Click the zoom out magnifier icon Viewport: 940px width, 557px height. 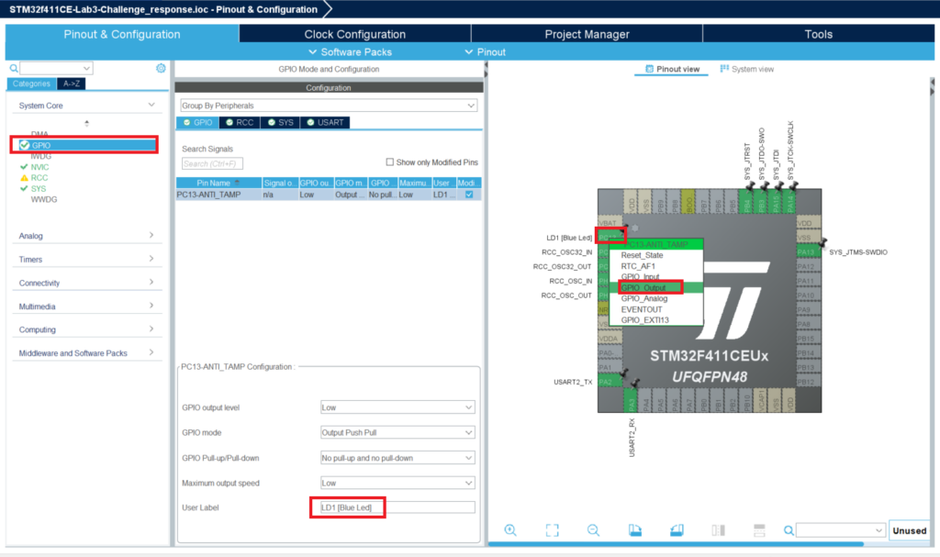point(593,530)
